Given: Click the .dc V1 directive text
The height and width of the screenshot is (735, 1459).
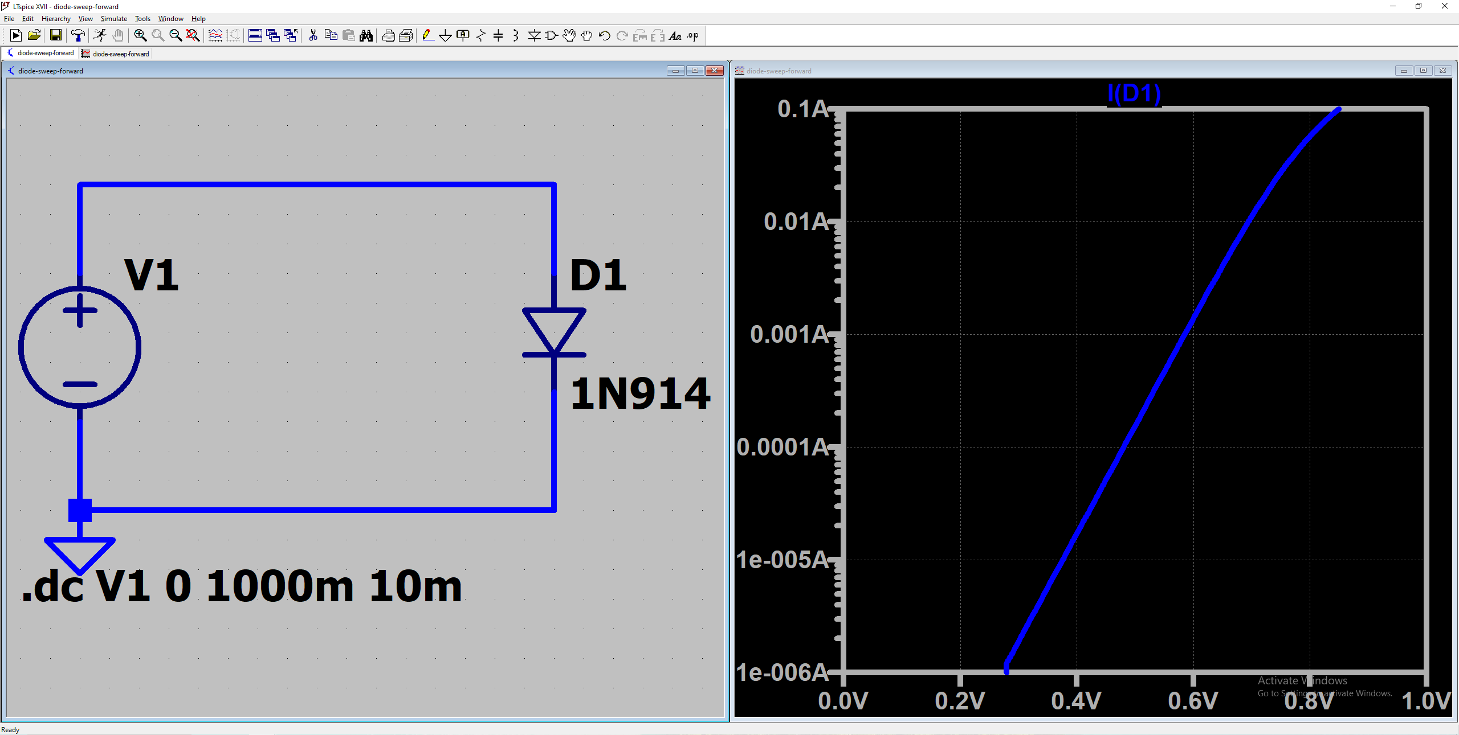Looking at the screenshot, I should [x=242, y=586].
